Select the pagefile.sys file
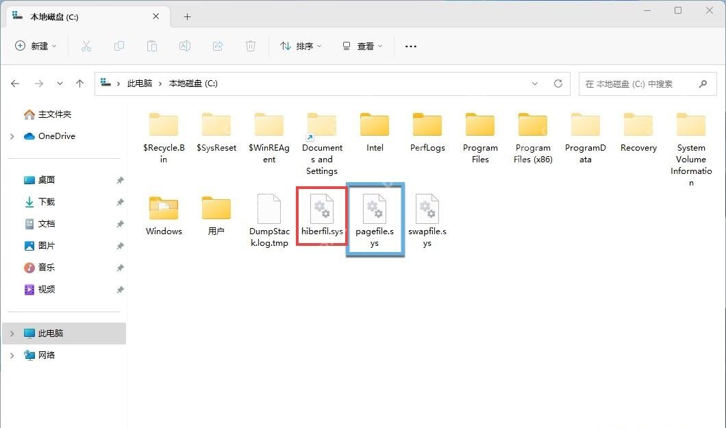This screenshot has width=726, height=428. click(x=375, y=221)
